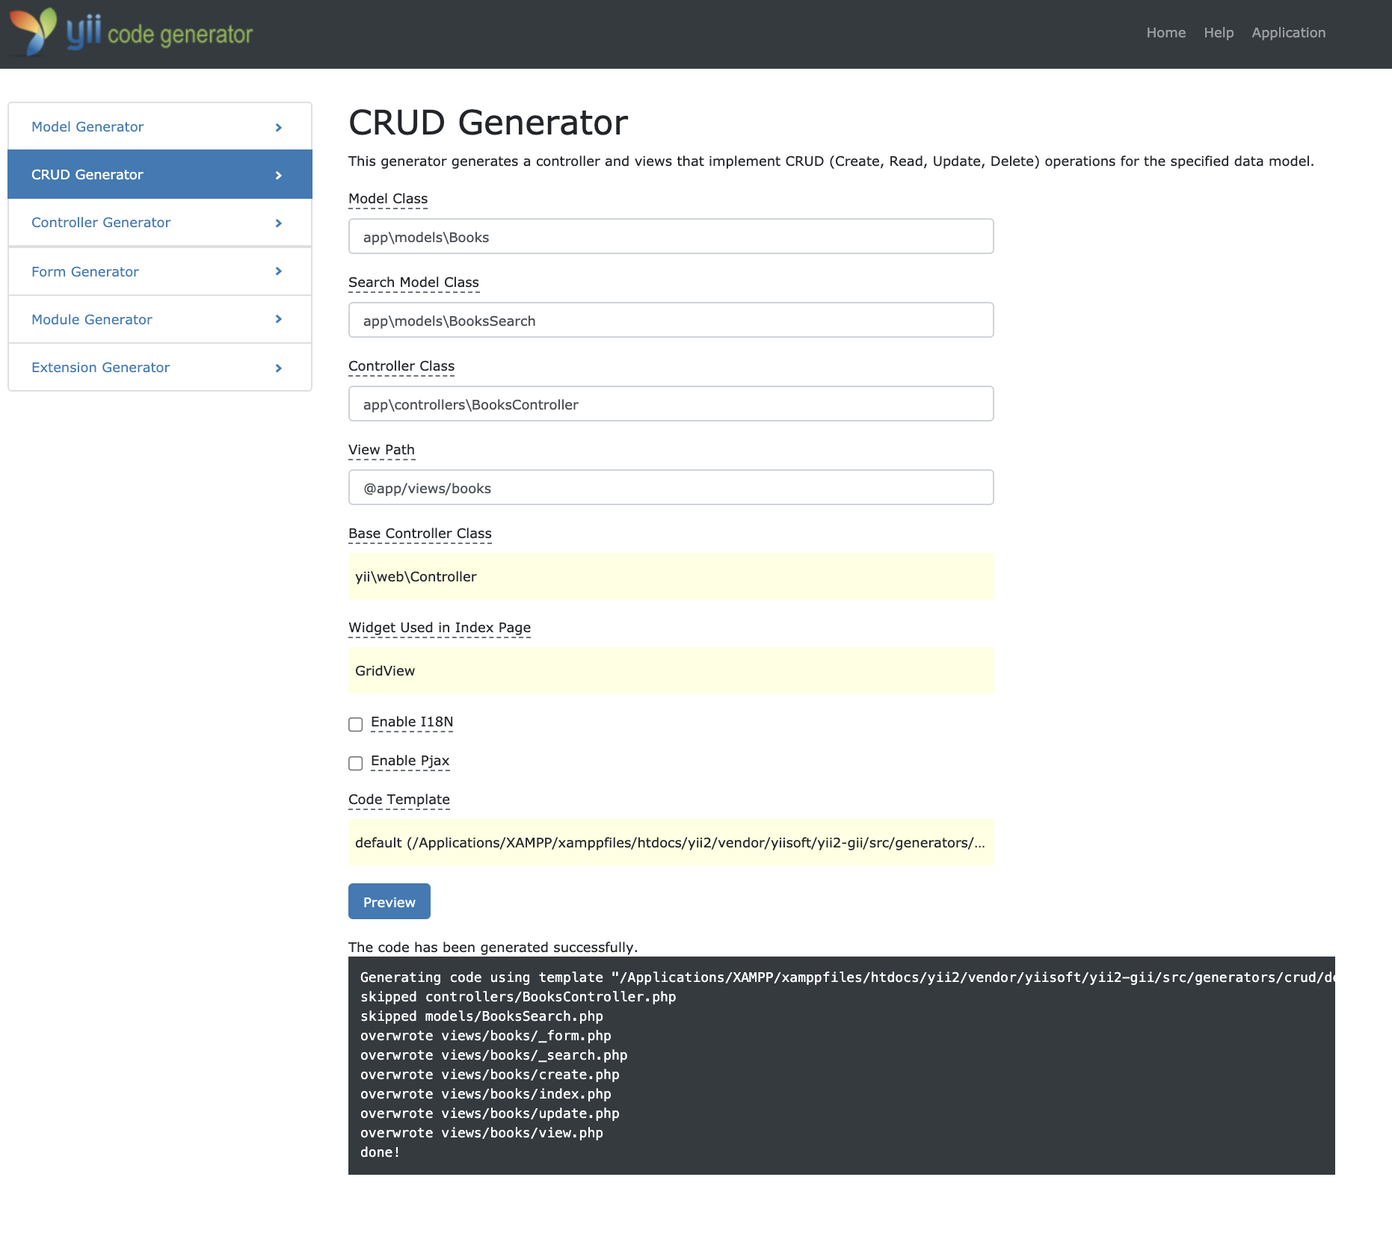This screenshot has height=1245, width=1392.
Task: Click the Base Controller Class label hint
Action: click(420, 534)
